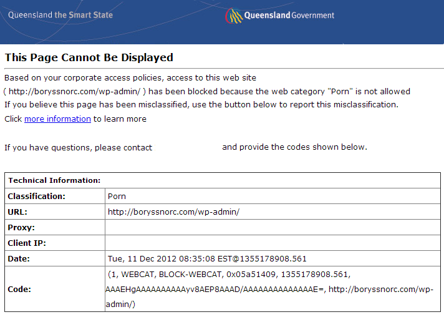Click the URL value in the technical table

coord(173,212)
